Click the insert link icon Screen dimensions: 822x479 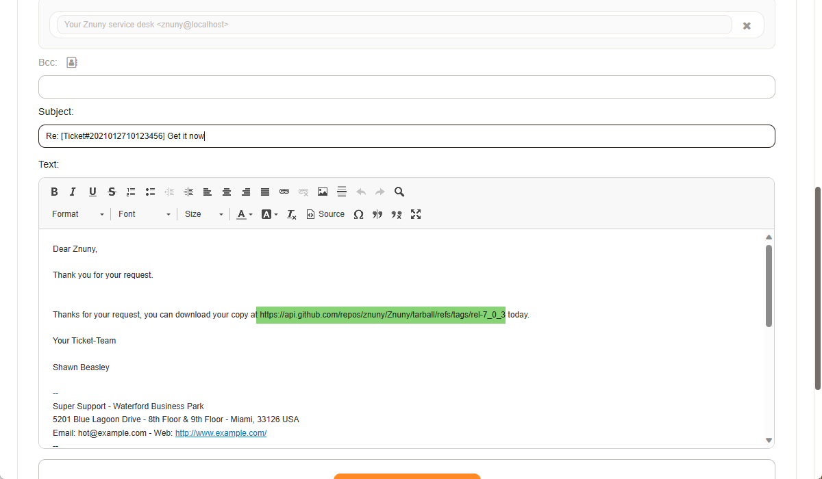pos(284,192)
